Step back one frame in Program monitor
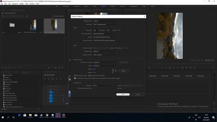217x122 pixels. (166, 67)
